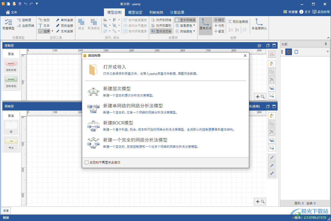Click the 就绪 status text

tap(6, 218)
